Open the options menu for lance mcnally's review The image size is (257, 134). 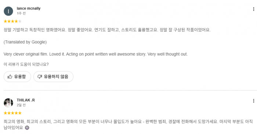(x=254, y=9)
